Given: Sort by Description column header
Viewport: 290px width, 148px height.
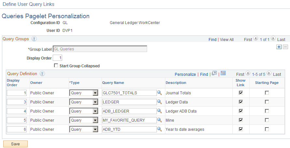Looking at the screenshot, I should (x=176, y=83).
